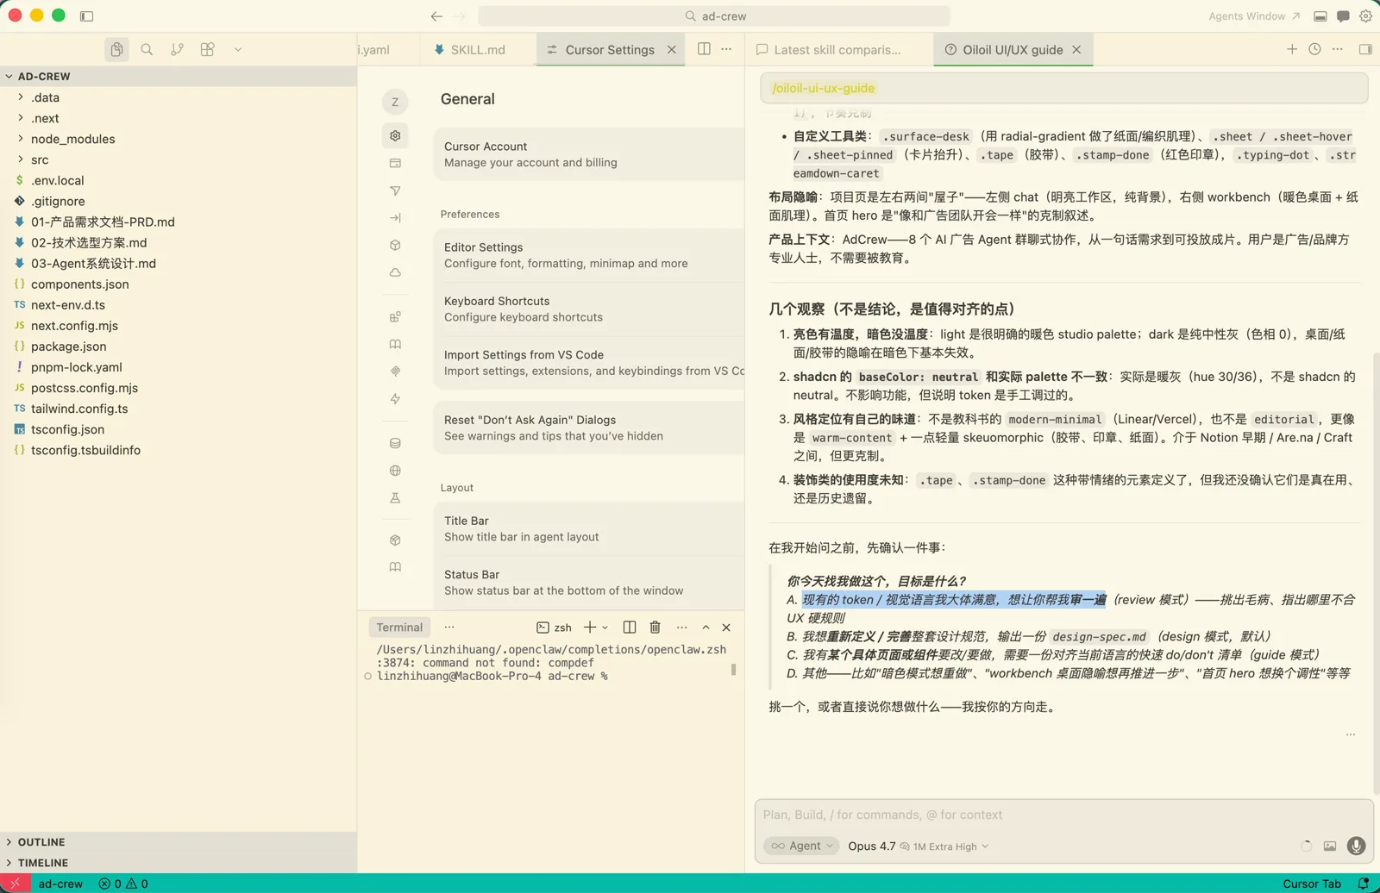Open the .gitignore file
The width and height of the screenshot is (1380, 893).
pos(179,201)
